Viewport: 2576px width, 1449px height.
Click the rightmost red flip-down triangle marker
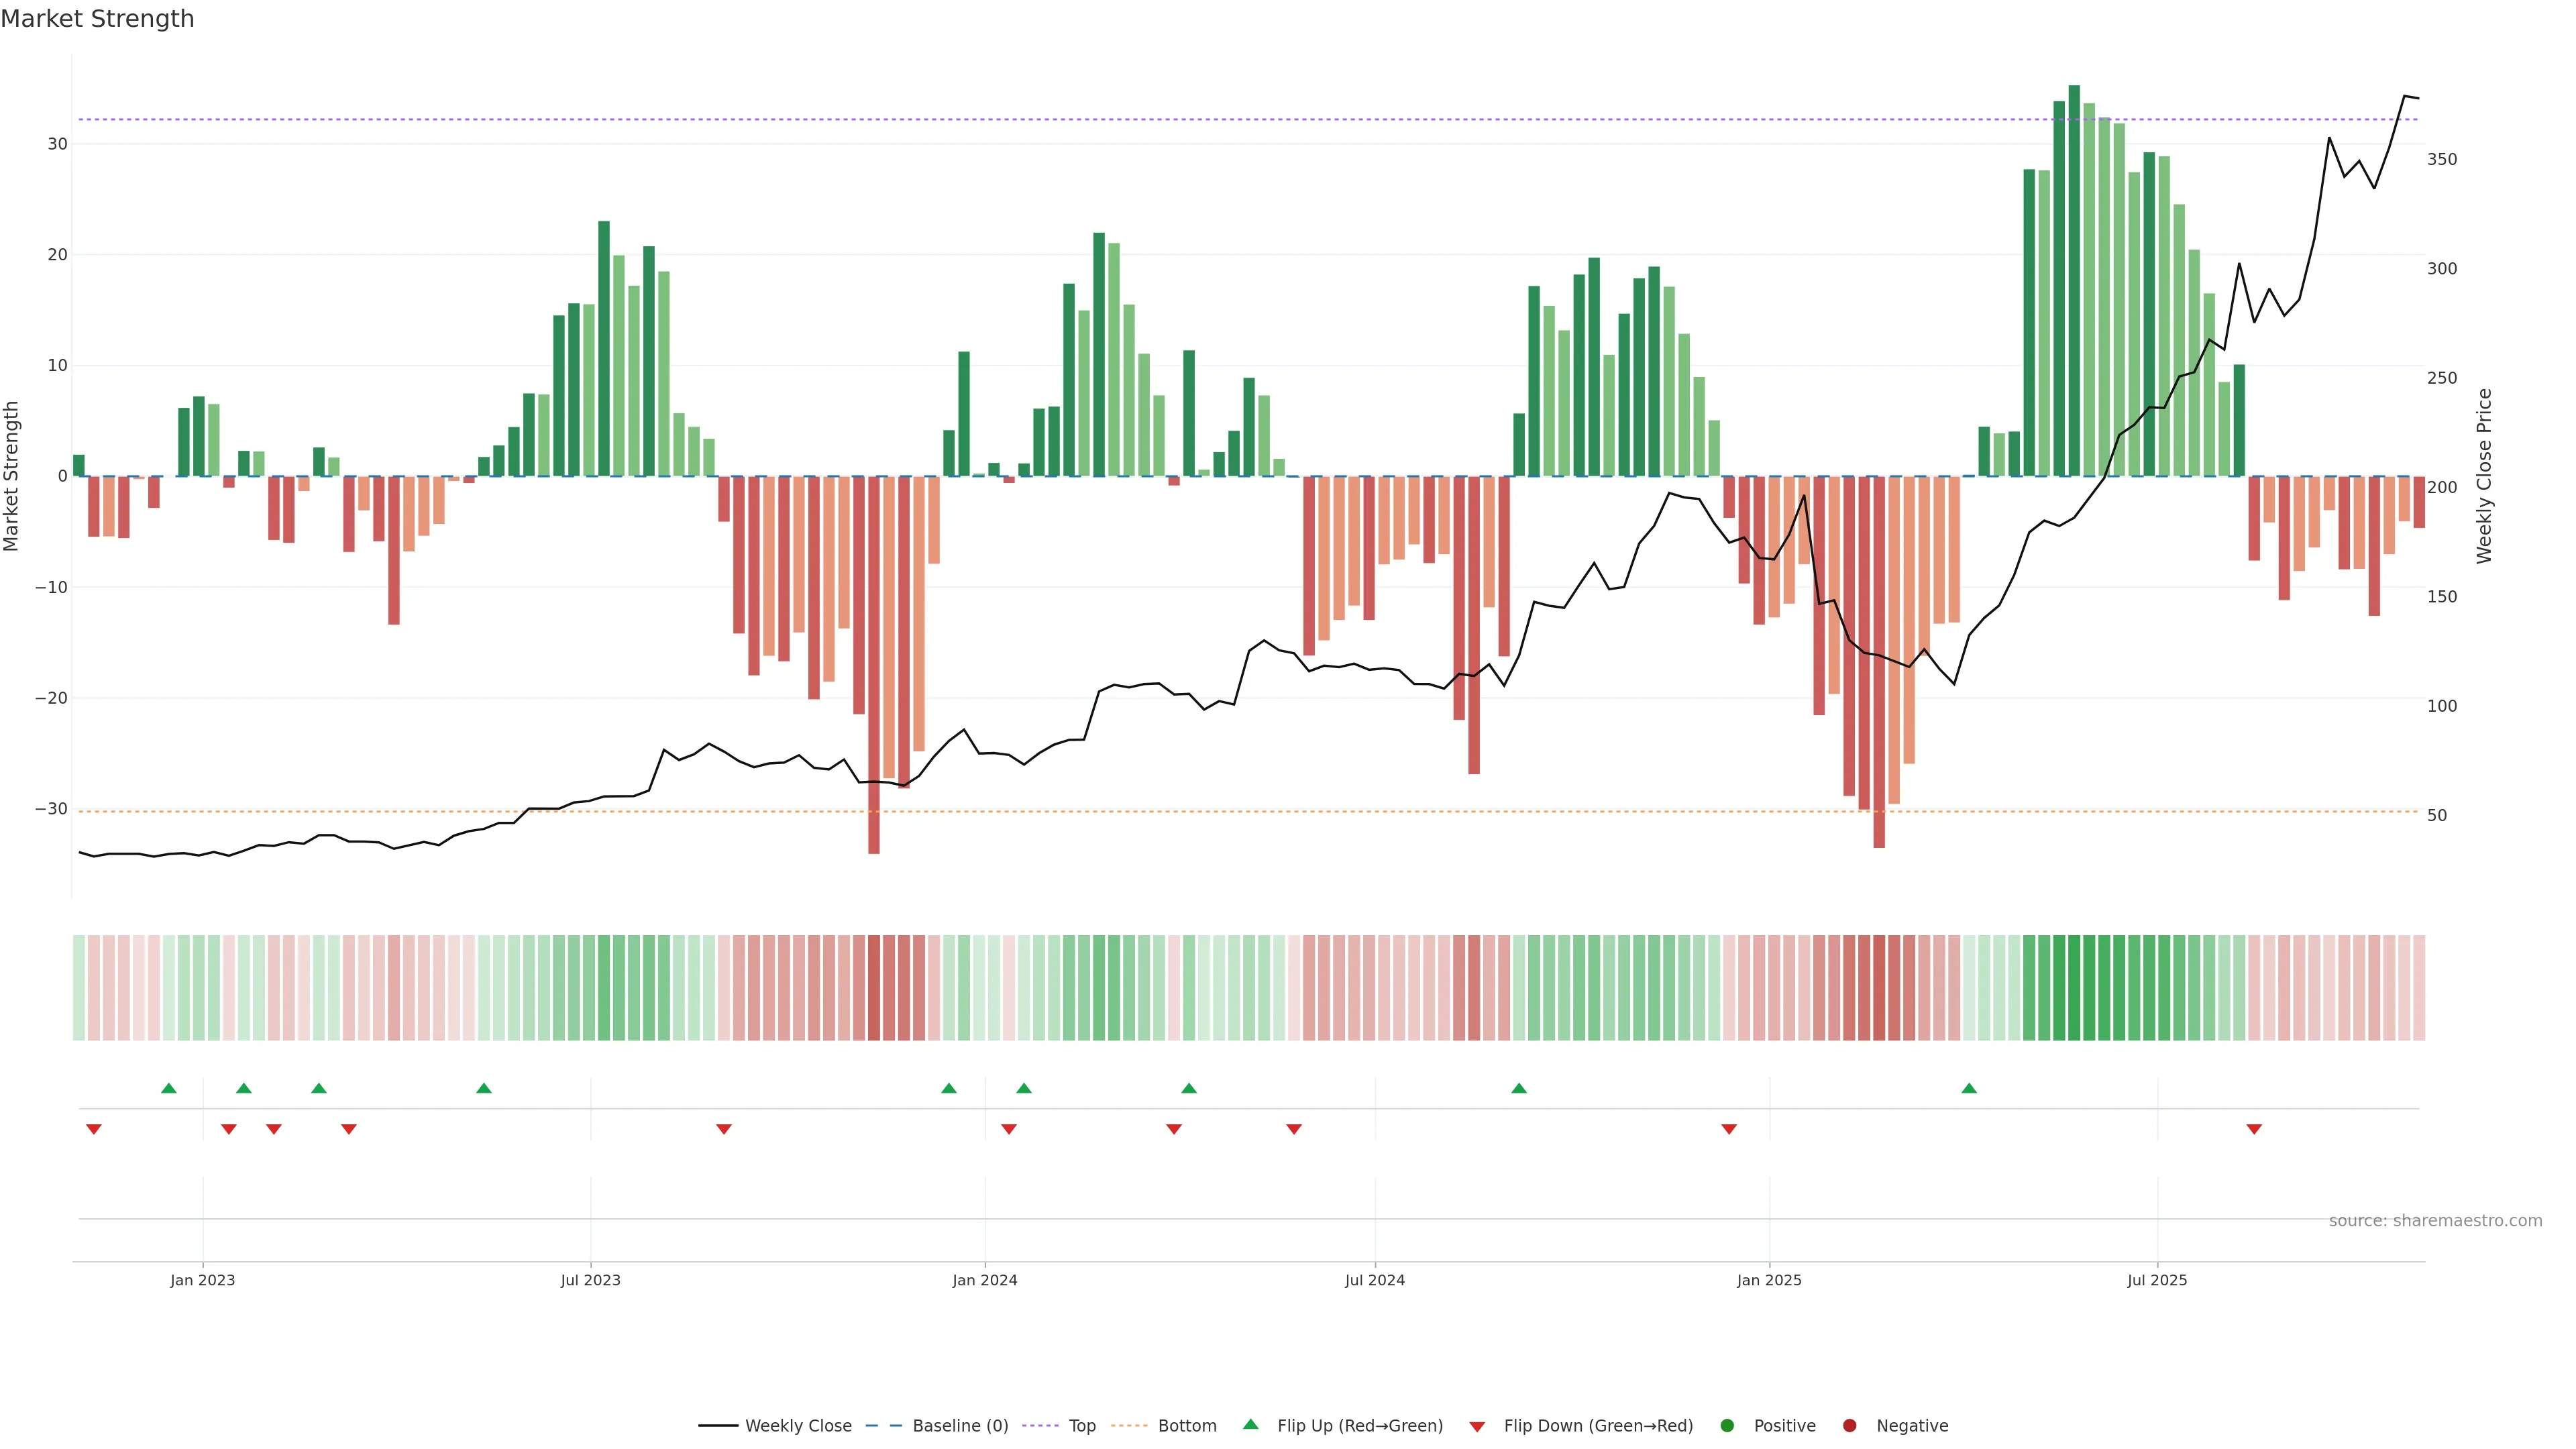(2254, 1129)
